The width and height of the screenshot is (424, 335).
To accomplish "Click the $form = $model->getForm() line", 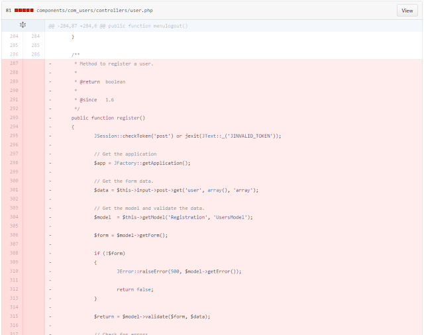I will click(x=131, y=235).
